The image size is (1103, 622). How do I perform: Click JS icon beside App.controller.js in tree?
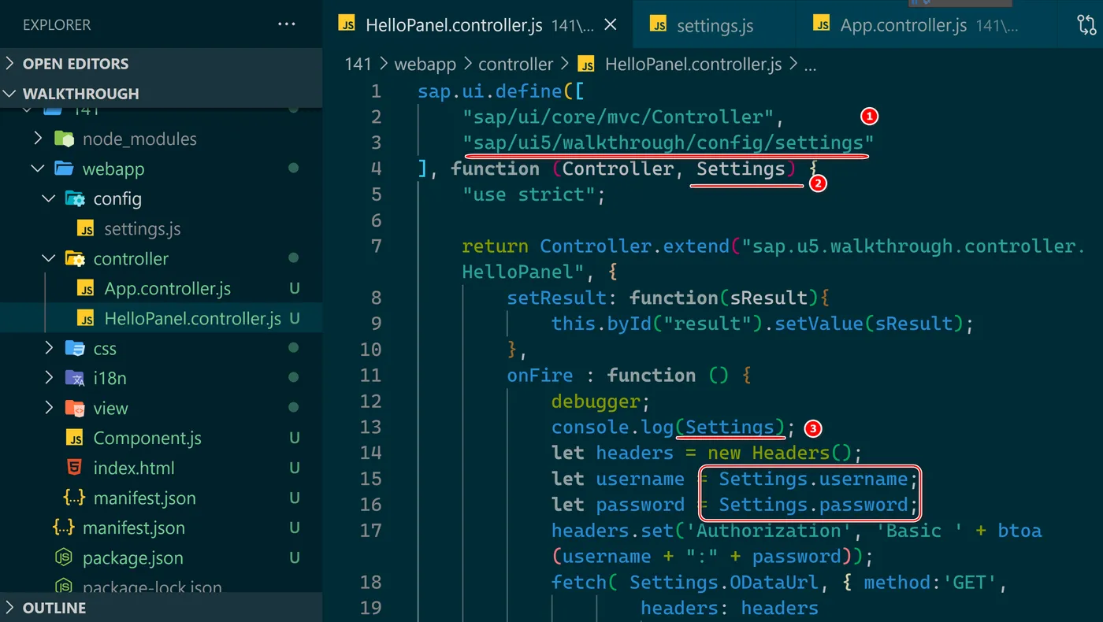point(86,289)
